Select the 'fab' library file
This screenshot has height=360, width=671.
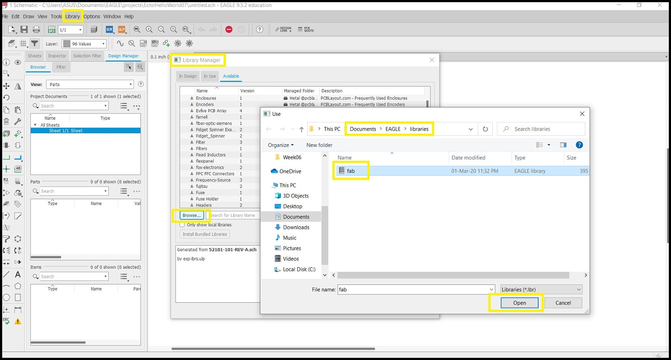[x=351, y=171]
